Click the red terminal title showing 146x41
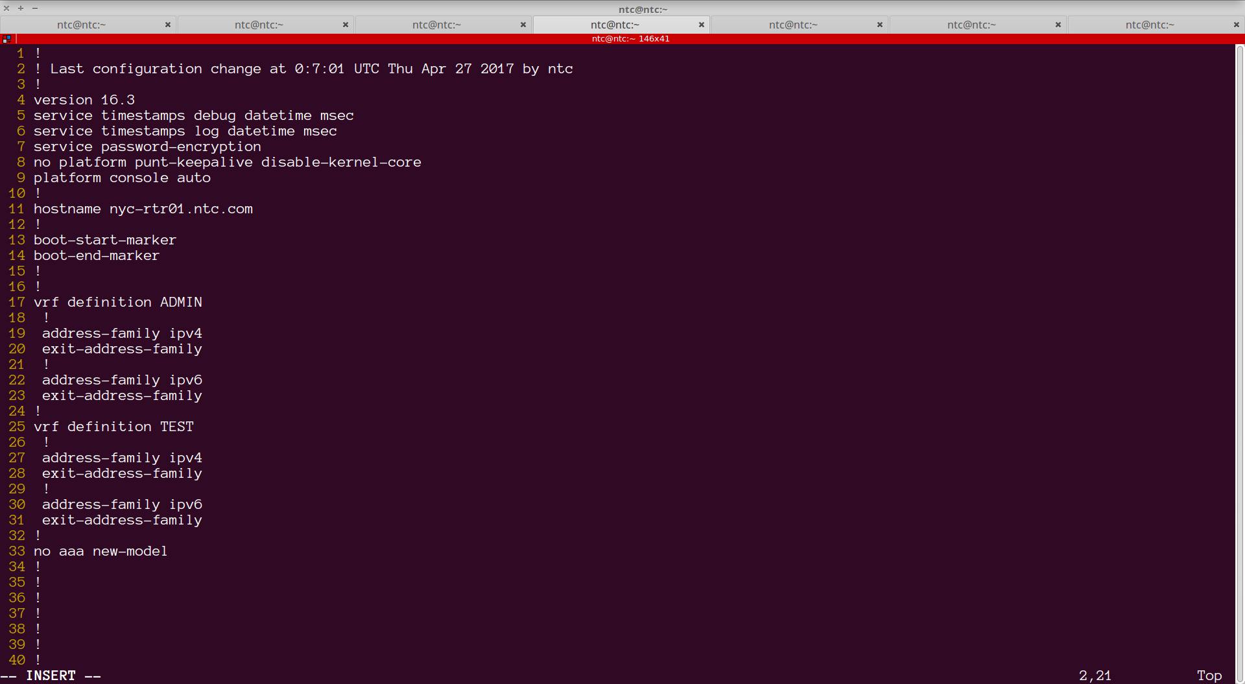 [x=630, y=38]
